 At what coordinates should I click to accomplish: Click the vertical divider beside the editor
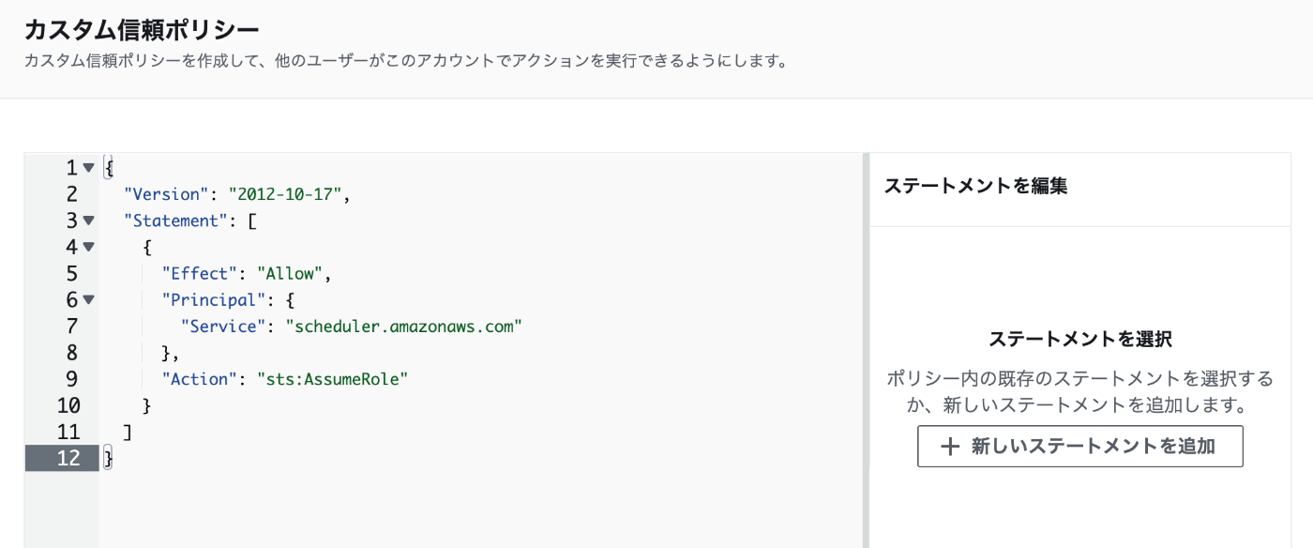866,351
